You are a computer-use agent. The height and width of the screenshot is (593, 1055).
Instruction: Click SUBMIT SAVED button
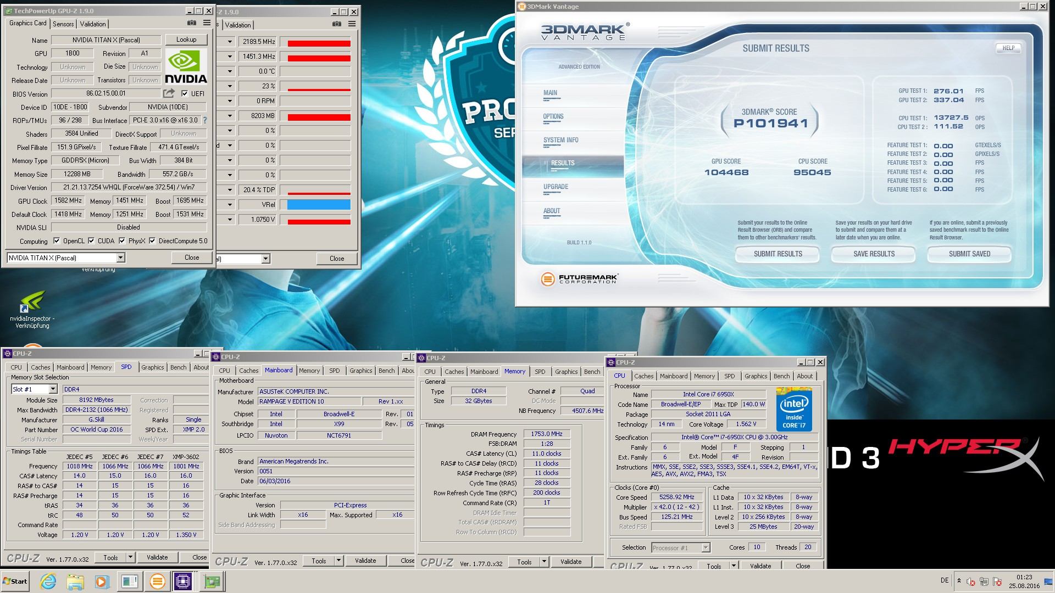tap(969, 254)
